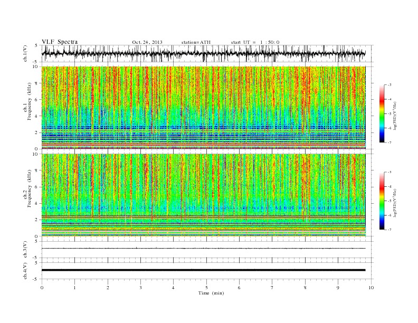The width and height of the screenshot is (418, 323).
Task: Click the 'station=ATH' label
Action: coord(196,42)
